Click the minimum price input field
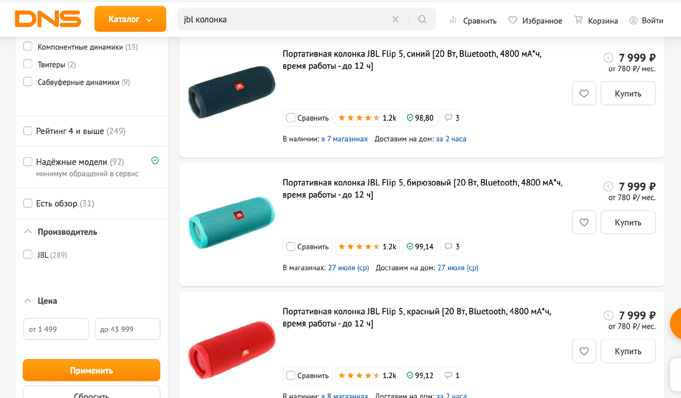Screen dimensions: 681x398 [56, 329]
